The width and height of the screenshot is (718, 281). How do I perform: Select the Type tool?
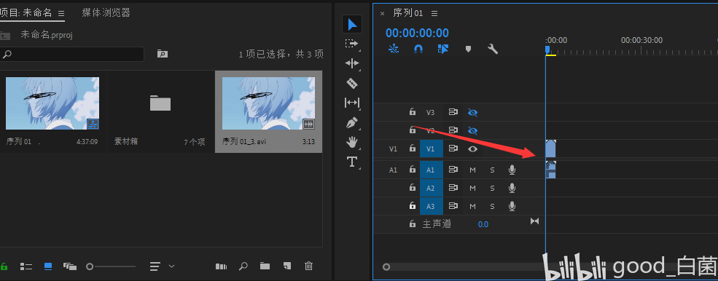[351, 162]
